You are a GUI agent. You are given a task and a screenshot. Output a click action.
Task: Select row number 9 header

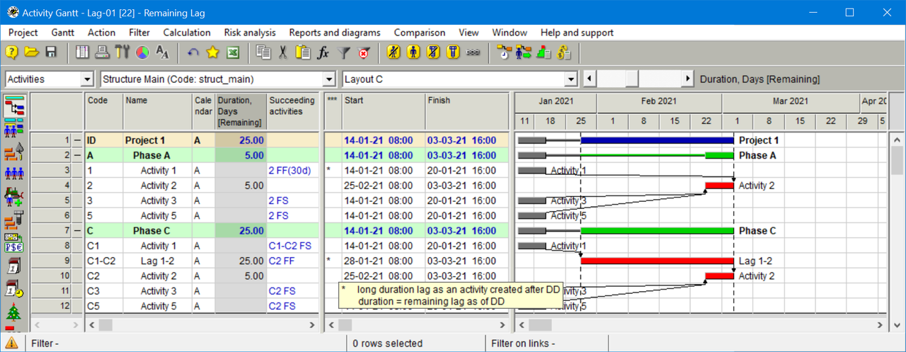coord(52,261)
